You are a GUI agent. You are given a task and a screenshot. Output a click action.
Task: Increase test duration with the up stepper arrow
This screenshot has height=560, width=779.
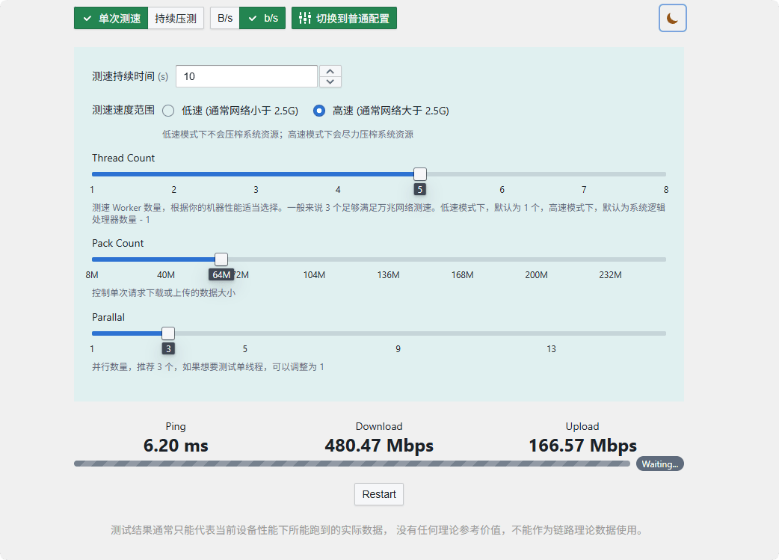330,70
